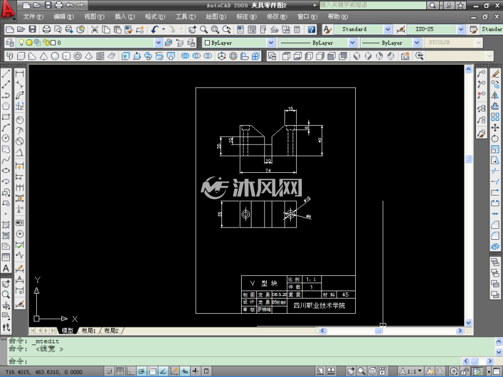Select the Mirror modify tool

495,95
